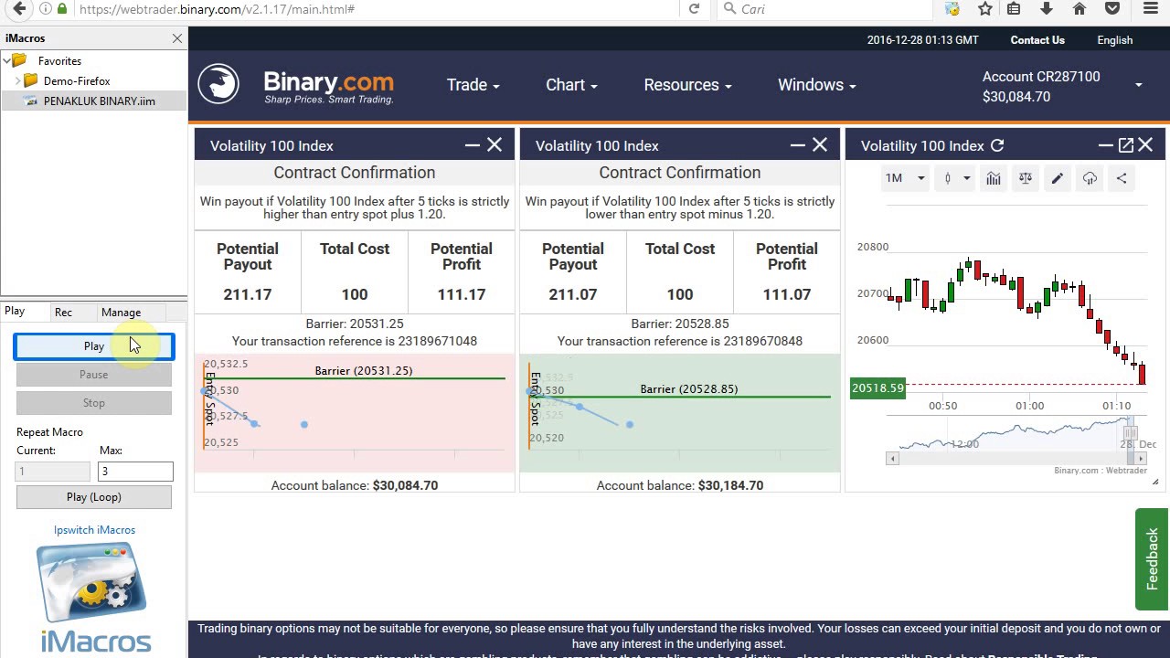Viewport: 1170px width, 658px height.
Task: Click the Pause macro button
Action: [94, 375]
